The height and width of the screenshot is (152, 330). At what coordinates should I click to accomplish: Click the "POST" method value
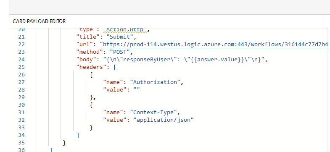point(119,52)
